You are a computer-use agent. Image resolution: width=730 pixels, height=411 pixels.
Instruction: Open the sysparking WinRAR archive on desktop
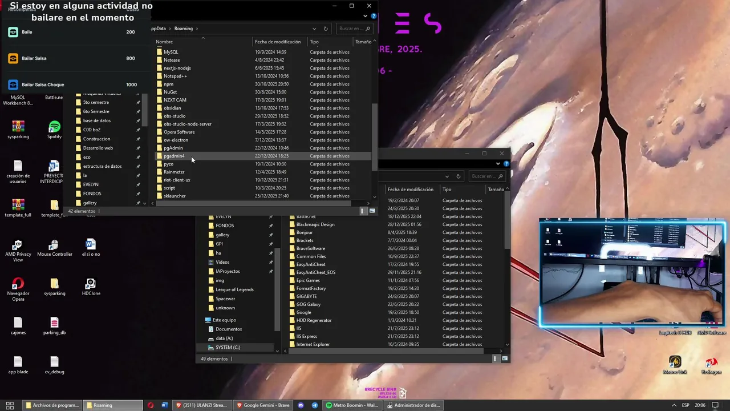18,130
